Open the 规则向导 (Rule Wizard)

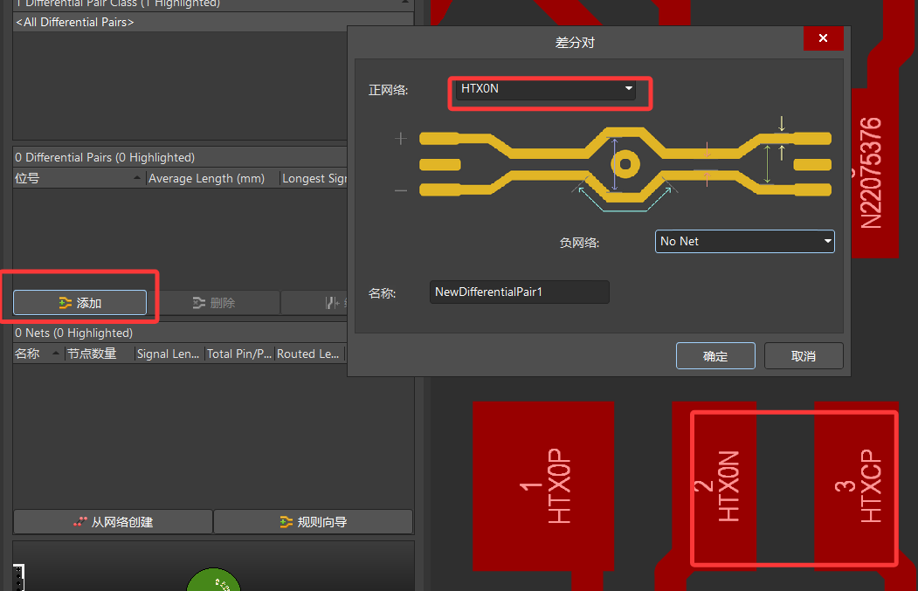(x=314, y=522)
